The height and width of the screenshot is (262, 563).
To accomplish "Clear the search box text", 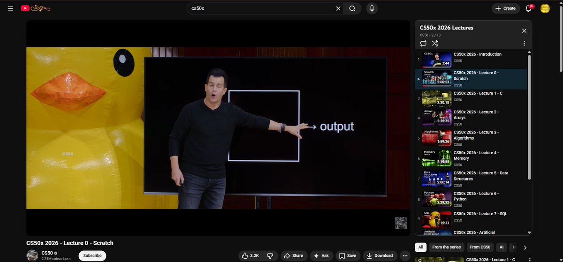I will pyautogui.click(x=338, y=8).
